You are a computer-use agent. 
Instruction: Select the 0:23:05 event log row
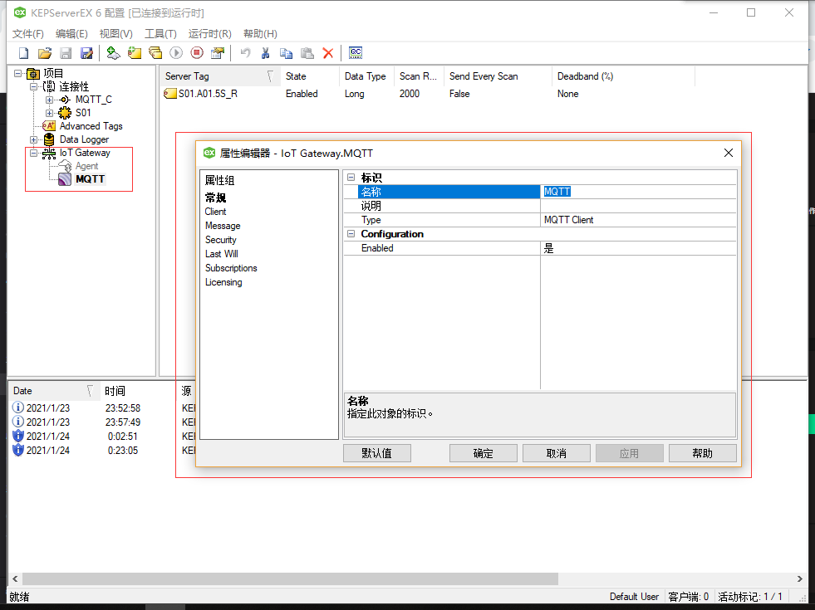click(x=101, y=450)
